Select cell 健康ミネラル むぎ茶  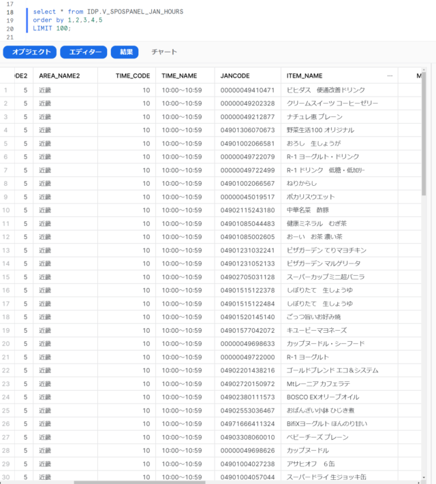(339, 223)
